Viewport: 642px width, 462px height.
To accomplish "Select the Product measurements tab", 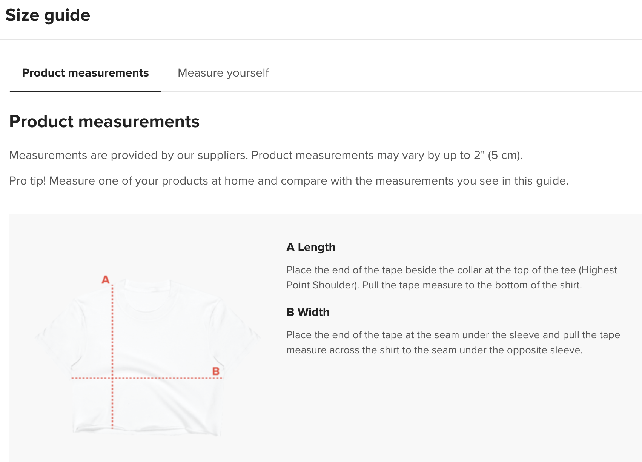I will [x=85, y=73].
